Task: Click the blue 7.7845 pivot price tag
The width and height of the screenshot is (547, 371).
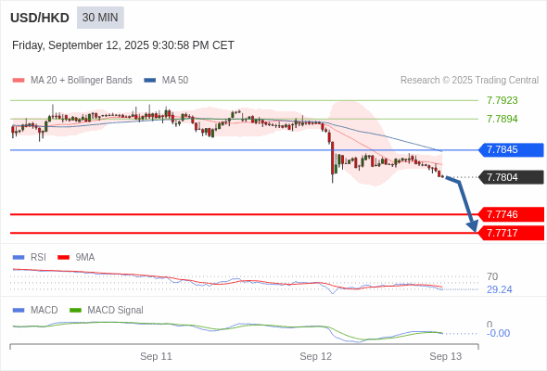Action: 512,149
